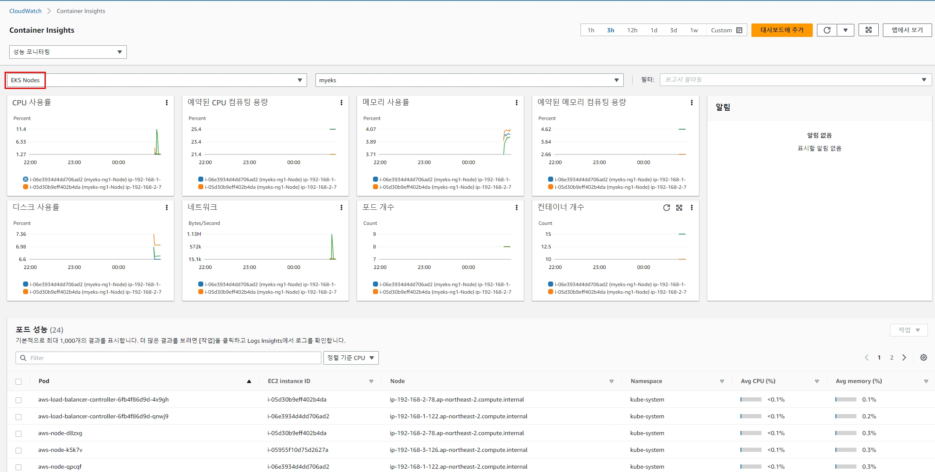Select all pods header checkbox
This screenshot has height=472, width=935.
point(18,382)
